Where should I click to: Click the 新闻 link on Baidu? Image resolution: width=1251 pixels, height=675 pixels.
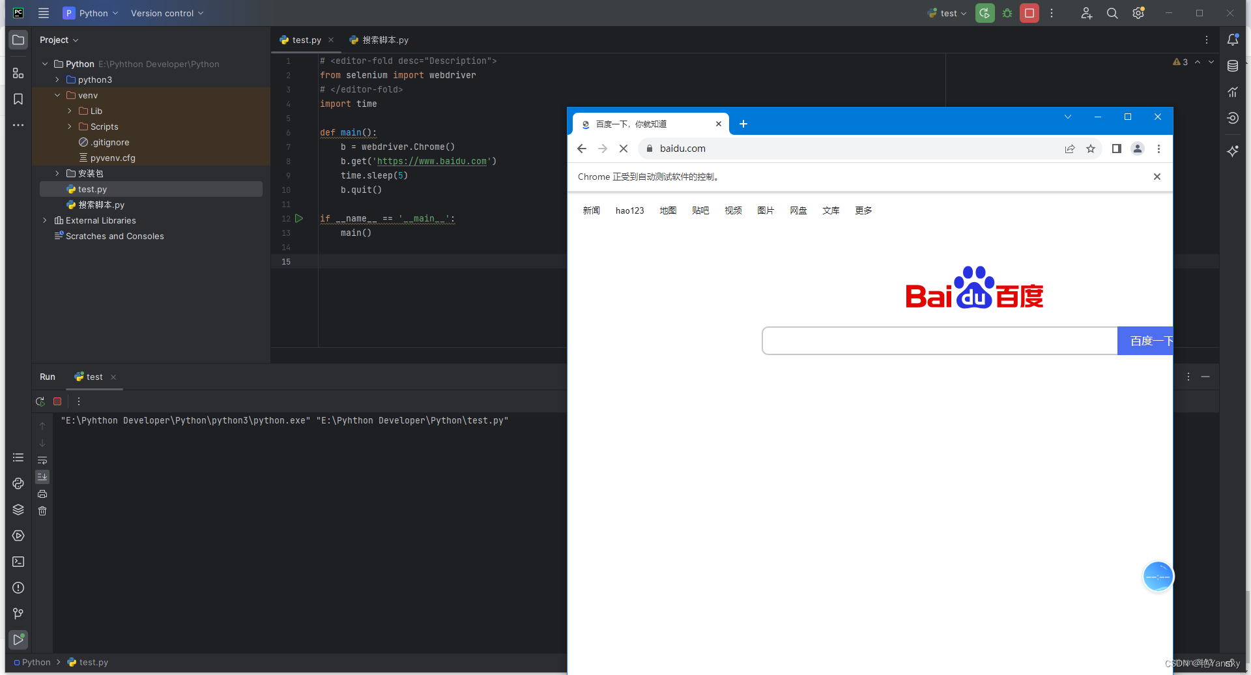coord(591,210)
